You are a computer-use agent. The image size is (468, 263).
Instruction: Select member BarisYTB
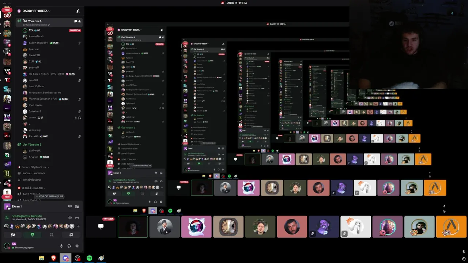[x=51, y=55]
